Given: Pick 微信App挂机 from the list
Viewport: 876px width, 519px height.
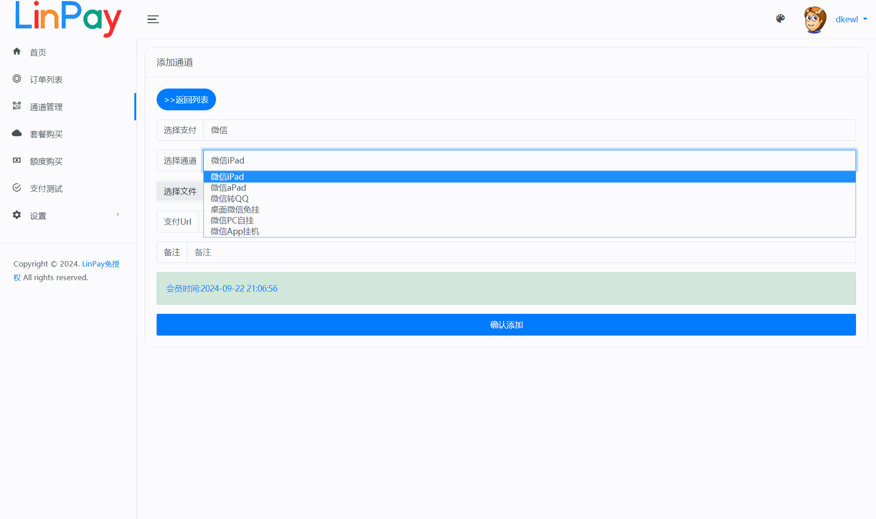Looking at the screenshot, I should click(x=235, y=232).
